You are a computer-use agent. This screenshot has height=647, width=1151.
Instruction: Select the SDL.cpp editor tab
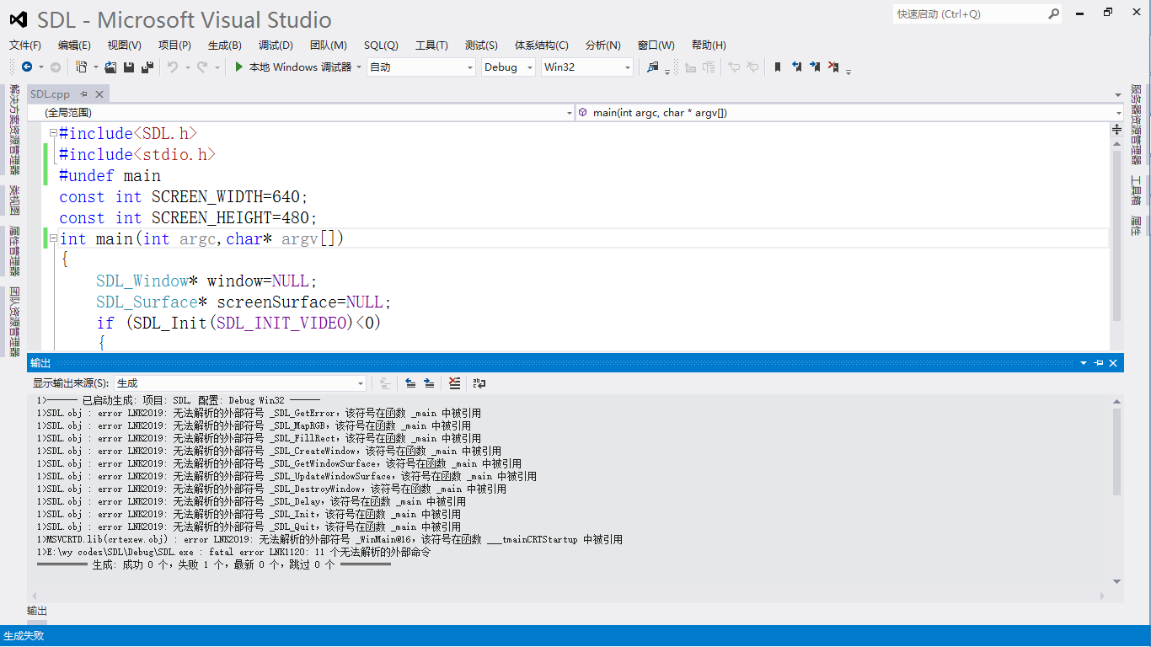click(51, 94)
